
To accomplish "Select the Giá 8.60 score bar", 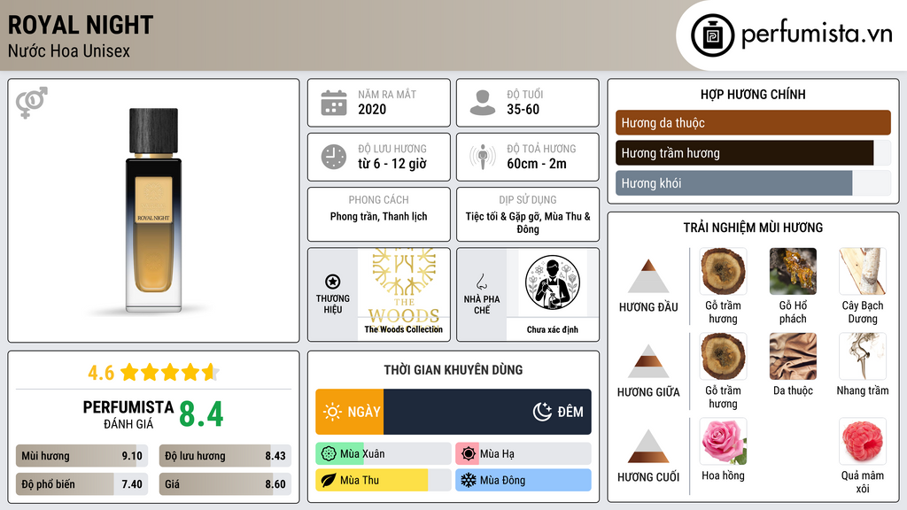I will (x=225, y=484).
